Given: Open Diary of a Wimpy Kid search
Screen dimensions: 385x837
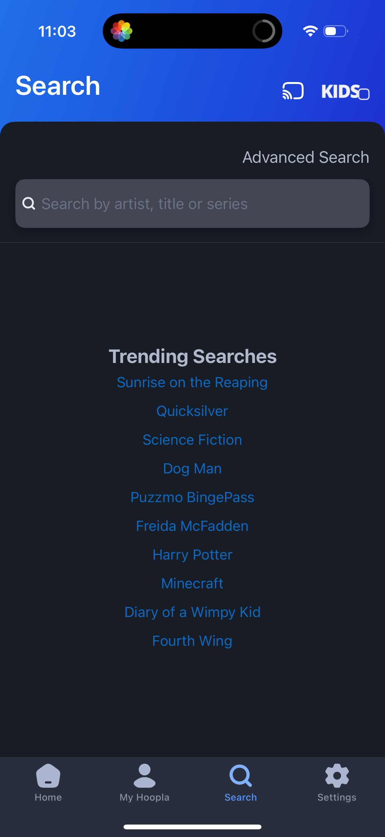Looking at the screenshot, I should coord(192,612).
